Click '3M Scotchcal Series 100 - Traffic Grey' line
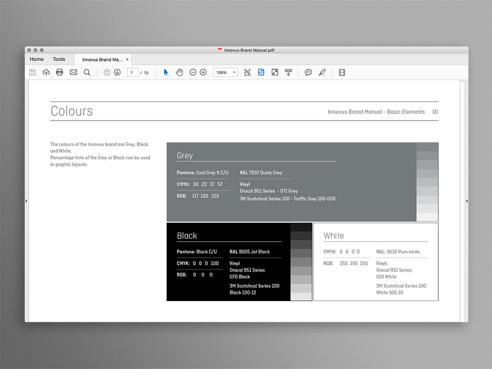 [x=287, y=199]
